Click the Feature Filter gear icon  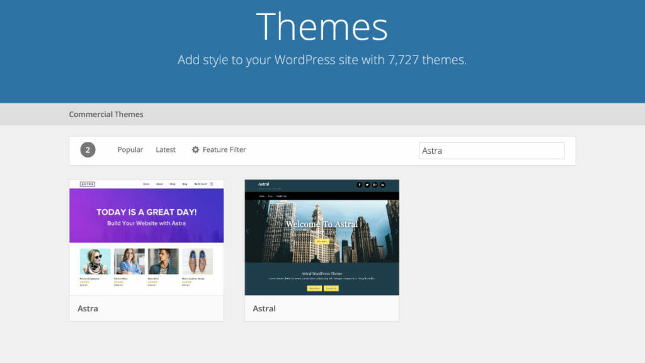coord(196,150)
